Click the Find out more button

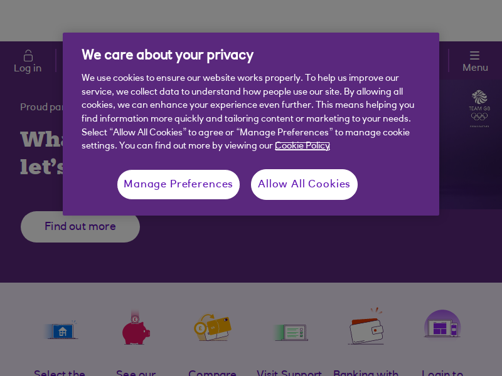(x=80, y=226)
